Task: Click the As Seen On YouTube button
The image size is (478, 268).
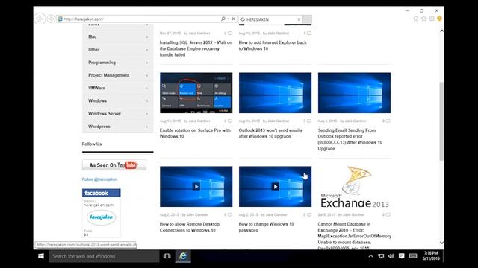Action: point(114,165)
